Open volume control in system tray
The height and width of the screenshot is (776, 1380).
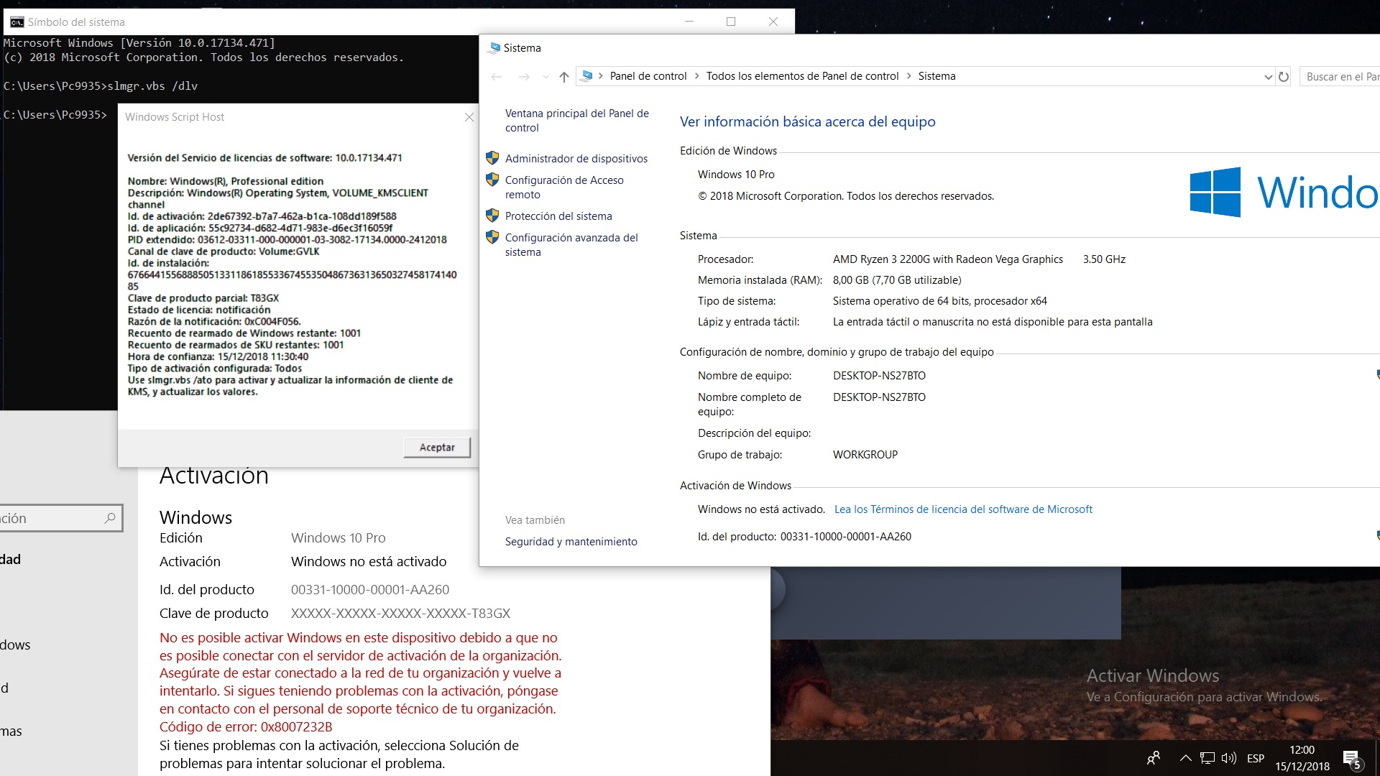(1229, 758)
